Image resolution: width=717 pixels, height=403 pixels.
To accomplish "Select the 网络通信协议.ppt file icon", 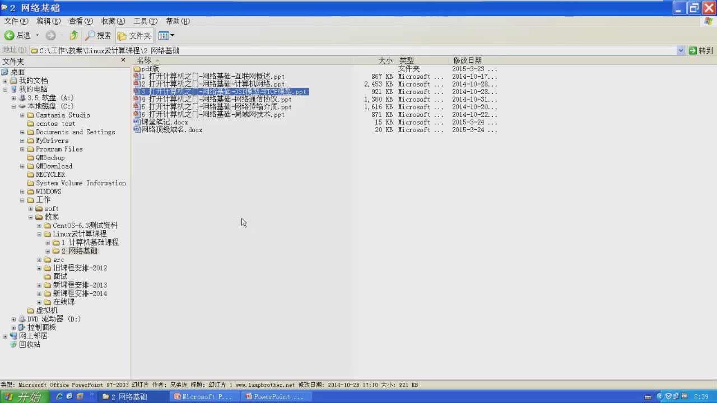I will point(137,99).
